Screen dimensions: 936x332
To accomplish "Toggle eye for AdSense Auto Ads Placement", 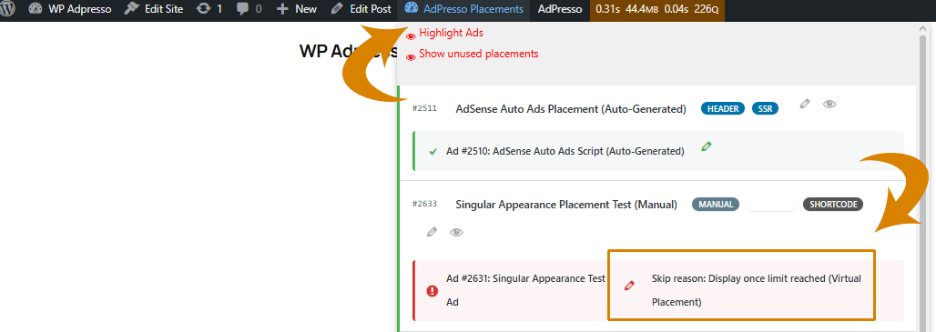I will [x=829, y=105].
